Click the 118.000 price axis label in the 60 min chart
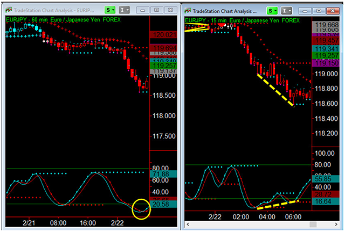This screenshot has height=232, width=345. point(164,116)
